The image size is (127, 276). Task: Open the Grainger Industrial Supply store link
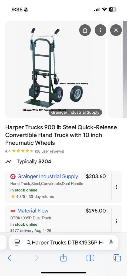coord(48,176)
